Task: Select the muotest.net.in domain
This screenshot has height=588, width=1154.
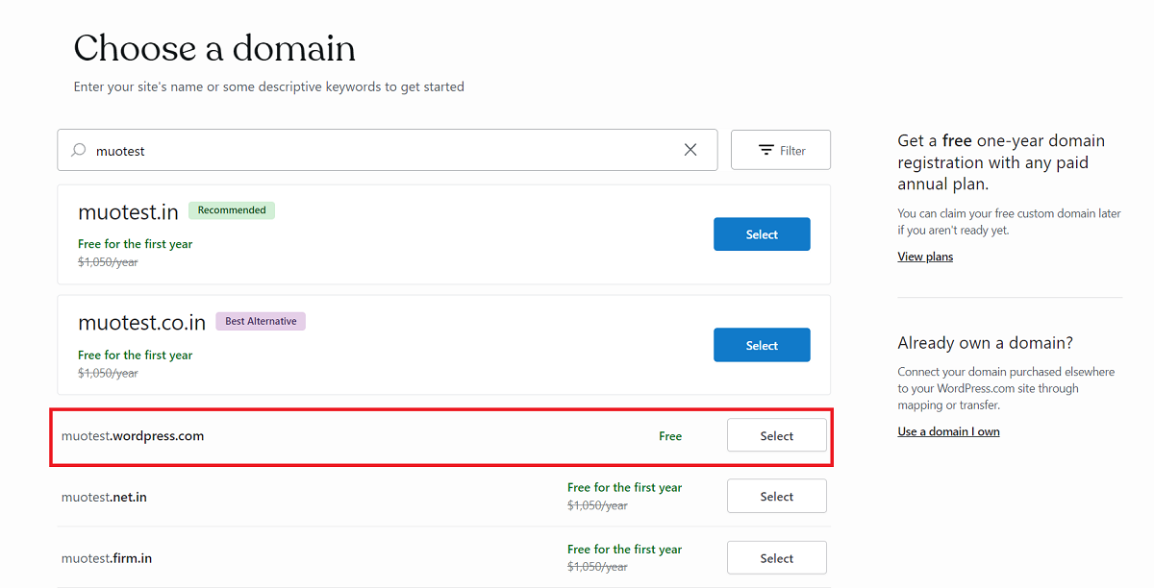Action: pos(776,496)
